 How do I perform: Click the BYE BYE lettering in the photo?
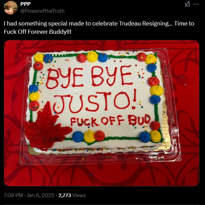click(89, 77)
